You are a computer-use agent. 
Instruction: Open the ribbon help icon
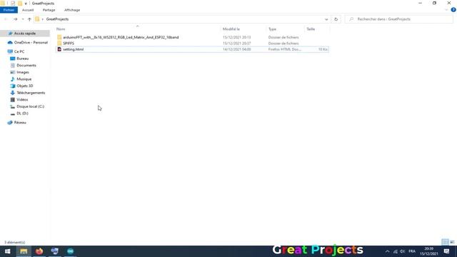click(453, 10)
